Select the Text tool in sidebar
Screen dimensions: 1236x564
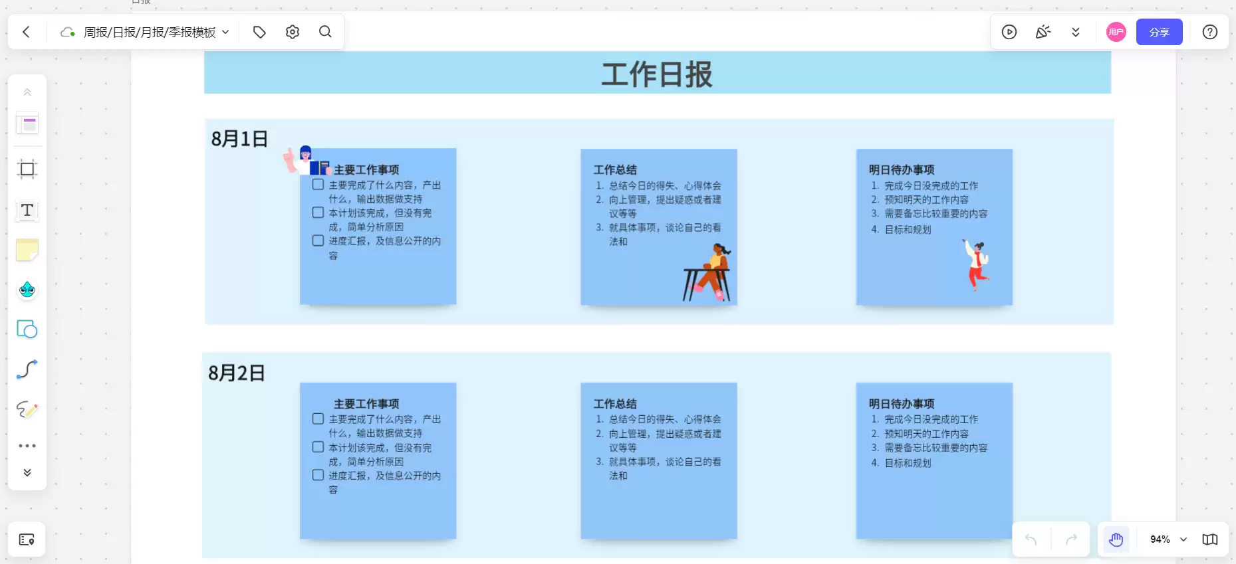[27, 210]
